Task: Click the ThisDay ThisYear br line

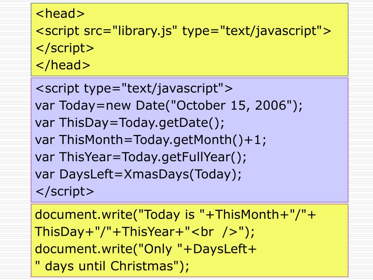Action: coord(145,232)
